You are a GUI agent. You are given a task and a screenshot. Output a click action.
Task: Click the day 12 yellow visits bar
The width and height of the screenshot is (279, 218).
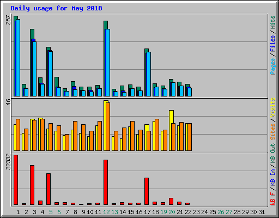[105, 125]
